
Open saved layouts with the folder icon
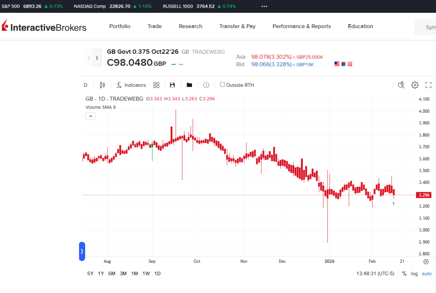click(189, 85)
